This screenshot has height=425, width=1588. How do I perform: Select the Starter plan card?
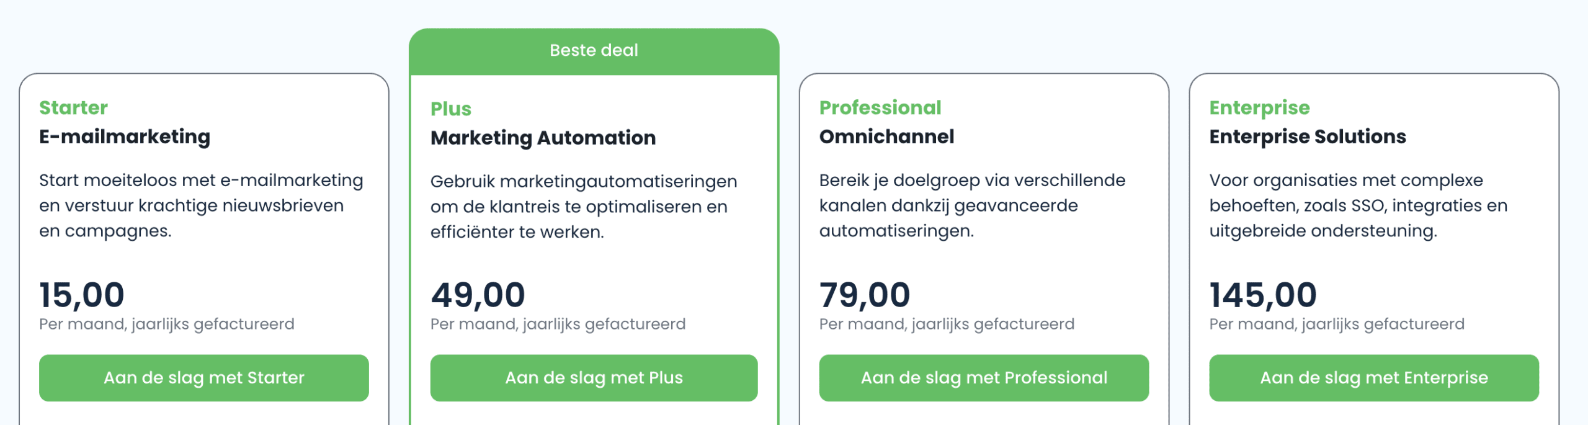click(x=205, y=248)
